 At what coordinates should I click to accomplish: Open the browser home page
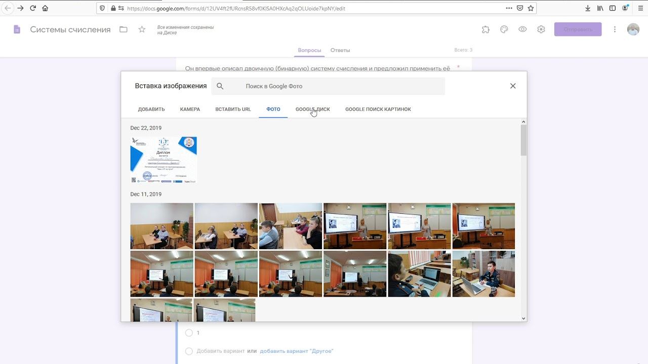tap(45, 8)
